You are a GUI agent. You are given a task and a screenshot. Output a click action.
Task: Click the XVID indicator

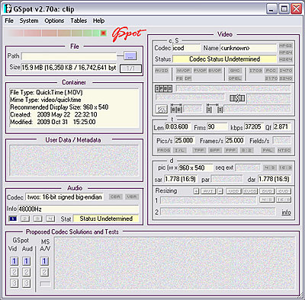click(162, 71)
